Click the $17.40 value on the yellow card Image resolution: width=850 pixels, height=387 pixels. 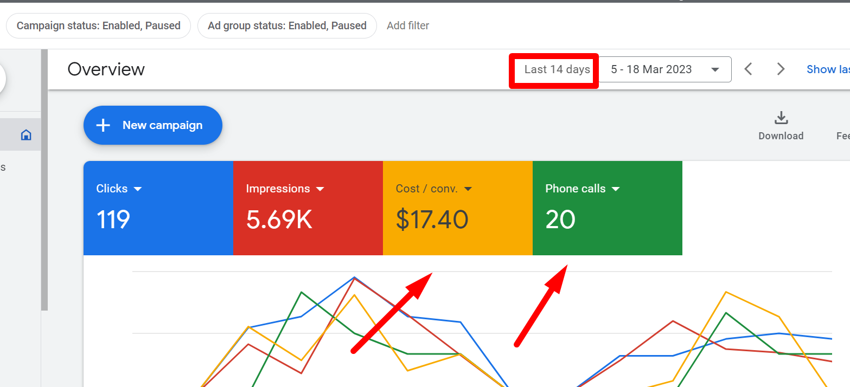(x=432, y=220)
